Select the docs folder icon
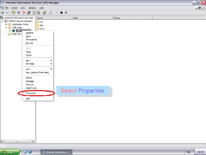Screen dimensions: 206x155 [38, 28]
